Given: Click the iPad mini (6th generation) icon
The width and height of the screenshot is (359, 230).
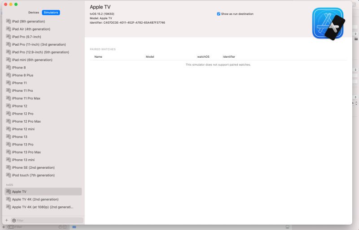Looking at the screenshot, I should point(9,60).
